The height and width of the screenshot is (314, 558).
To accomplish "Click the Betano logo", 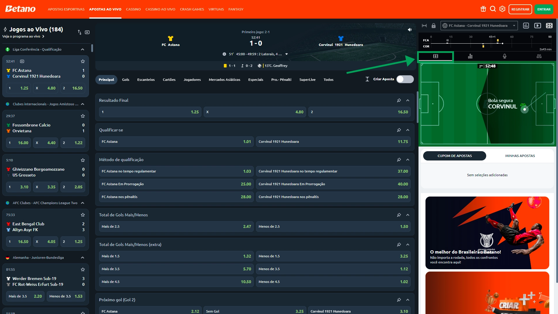I will pos(20,9).
